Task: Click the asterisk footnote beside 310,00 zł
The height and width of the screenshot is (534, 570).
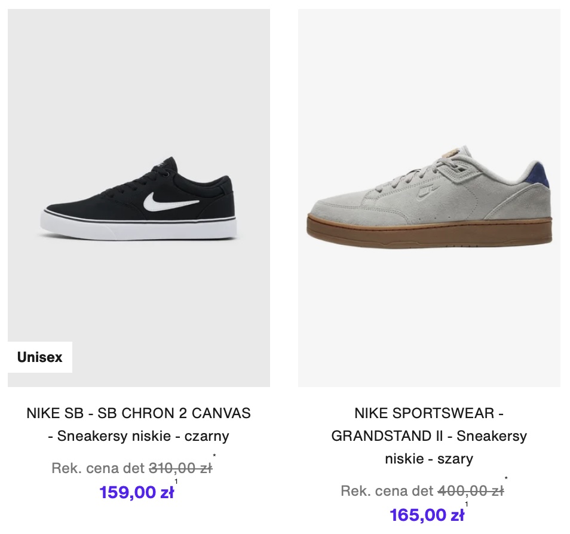Action: tap(214, 458)
